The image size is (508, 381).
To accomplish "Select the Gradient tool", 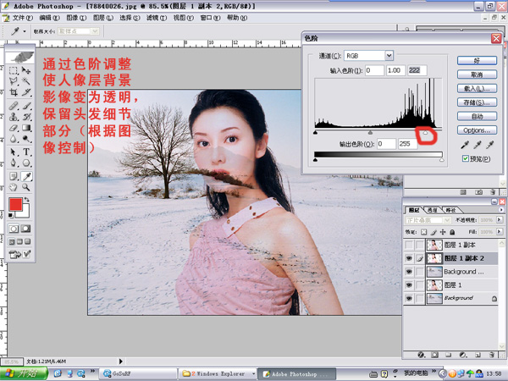I will [x=26, y=128].
